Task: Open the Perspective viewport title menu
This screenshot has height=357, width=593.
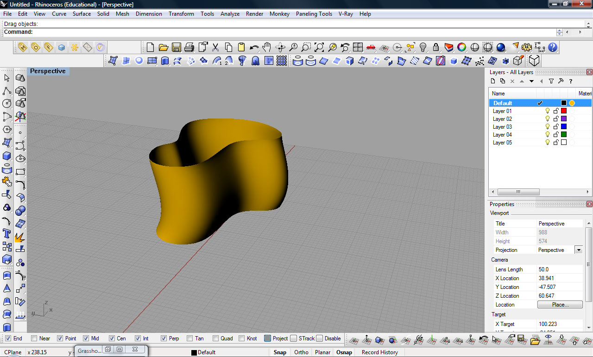Action: click(47, 71)
